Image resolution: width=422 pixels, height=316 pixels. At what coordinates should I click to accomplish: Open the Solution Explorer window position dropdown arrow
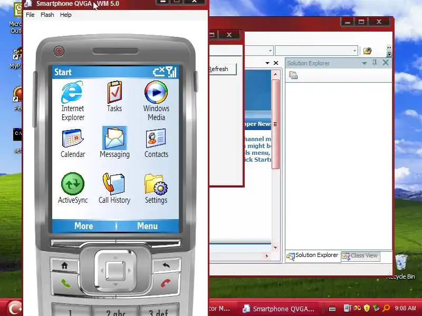click(x=364, y=63)
